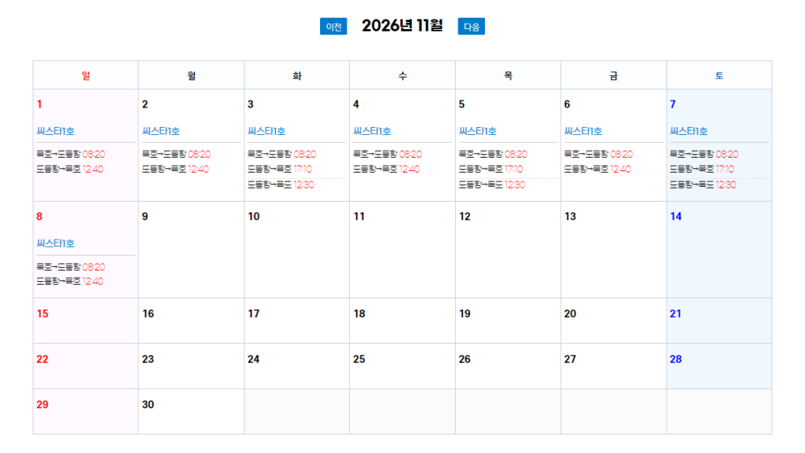Click the 묵호→도동항 08:20 sailing on November 4
This screenshot has width=805, height=453.
coord(388,154)
